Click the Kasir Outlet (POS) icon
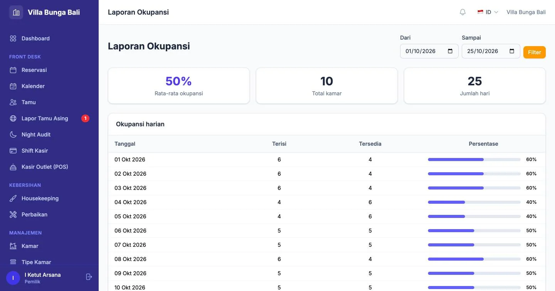 point(13,167)
